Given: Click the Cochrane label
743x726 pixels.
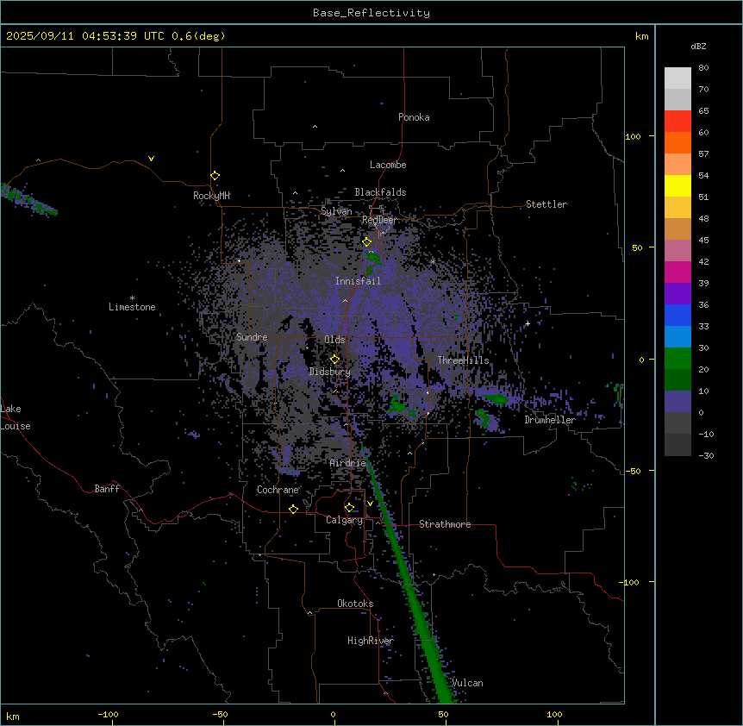Looking at the screenshot, I should 278,490.
